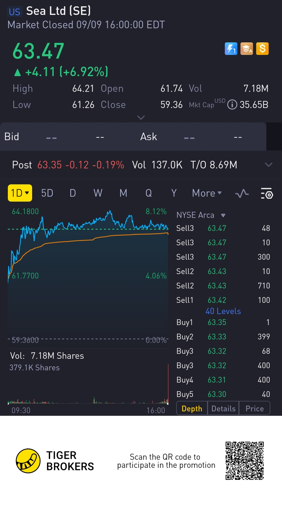Open the 40 Levels link
This screenshot has width=282, height=506.
(223, 311)
